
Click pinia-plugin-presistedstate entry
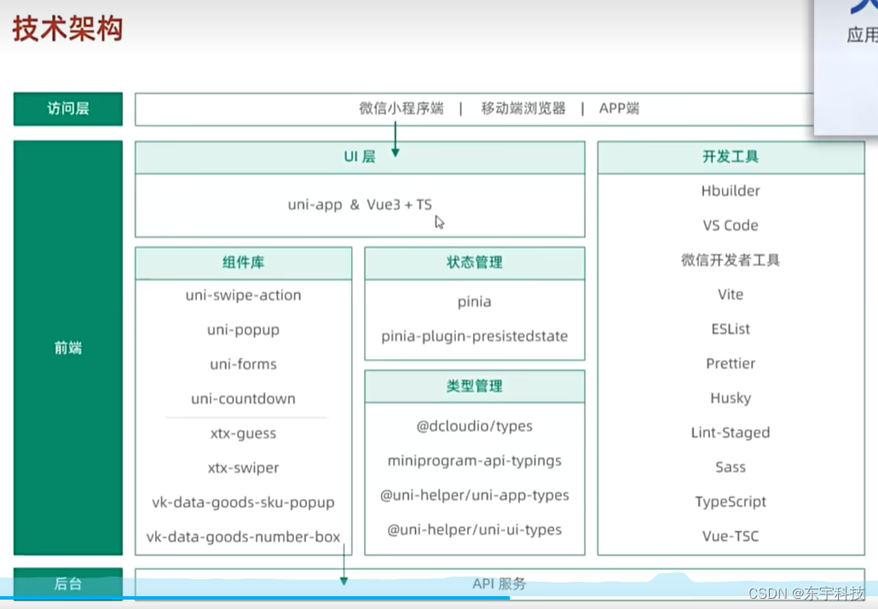474,336
